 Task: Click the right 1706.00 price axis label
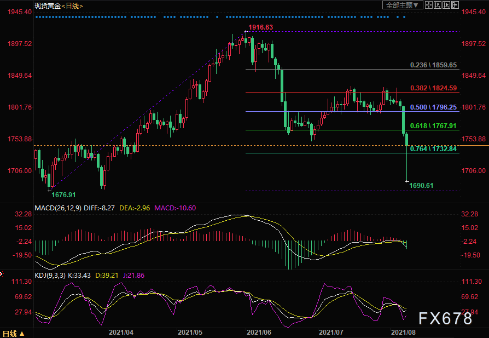474,170
